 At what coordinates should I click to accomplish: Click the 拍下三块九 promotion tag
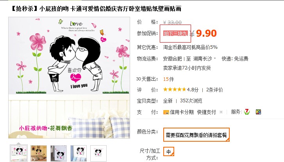click(x=175, y=34)
